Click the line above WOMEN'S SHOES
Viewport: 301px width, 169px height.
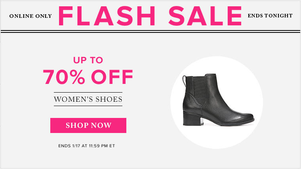(x=88, y=92)
